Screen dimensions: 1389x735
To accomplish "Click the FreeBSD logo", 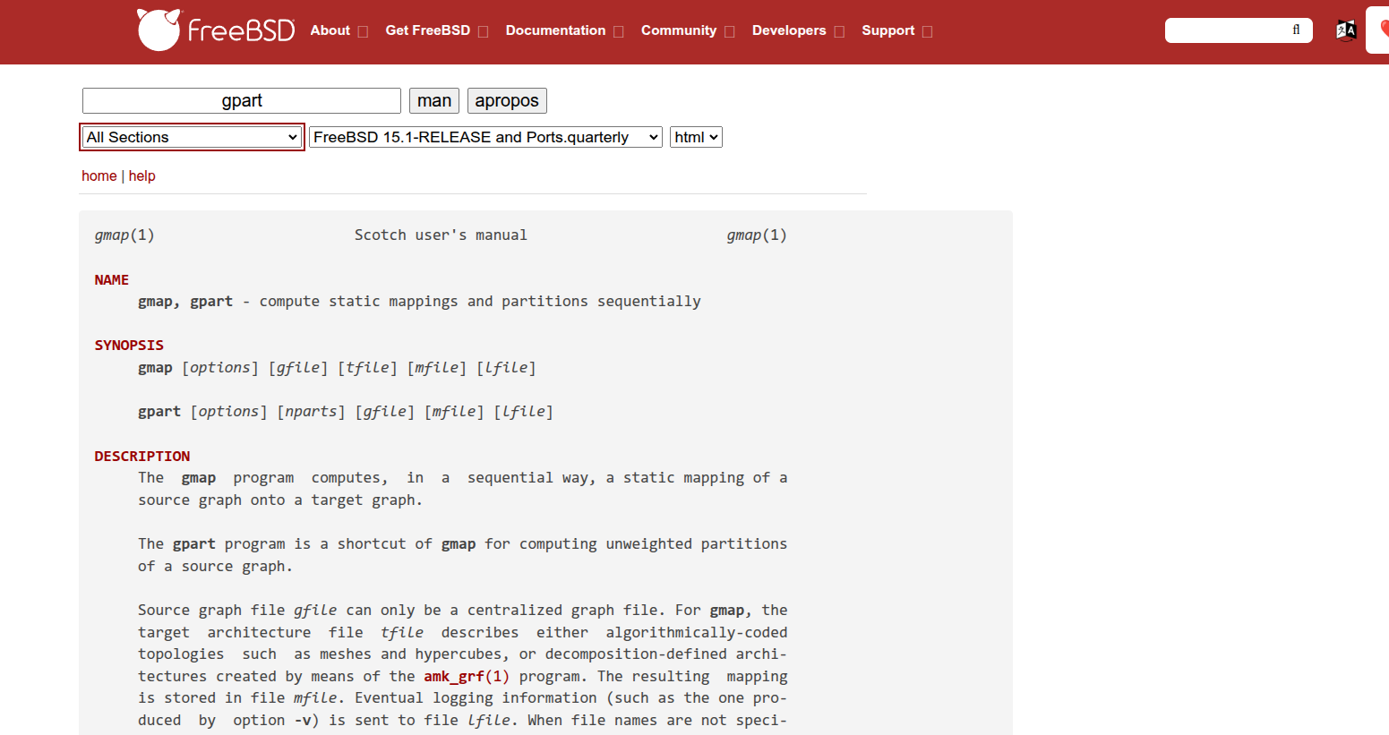I will click(x=216, y=30).
